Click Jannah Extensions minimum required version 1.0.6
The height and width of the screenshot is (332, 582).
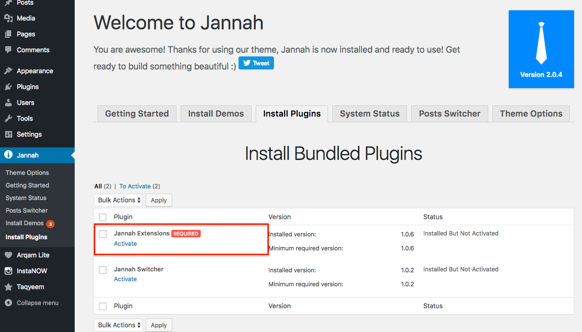point(407,249)
